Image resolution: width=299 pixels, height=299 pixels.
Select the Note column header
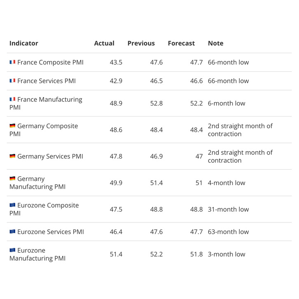point(216,43)
